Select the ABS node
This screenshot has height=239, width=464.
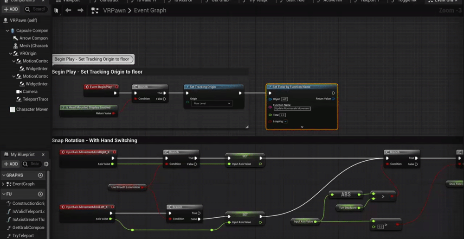pyautogui.click(x=346, y=195)
